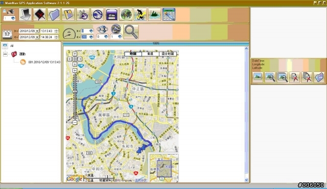Click the world clock time zone icon
The image size is (327, 189).
(x=102, y=29)
